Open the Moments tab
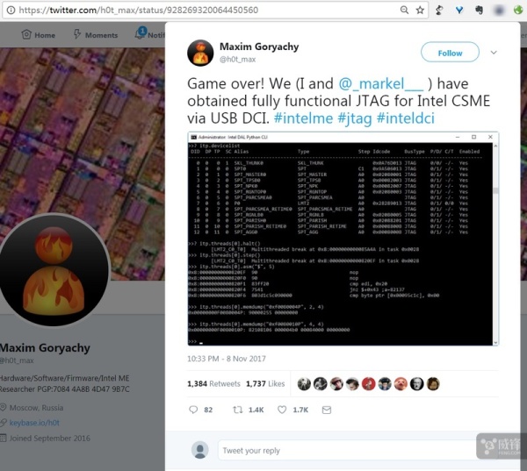 click(96, 35)
